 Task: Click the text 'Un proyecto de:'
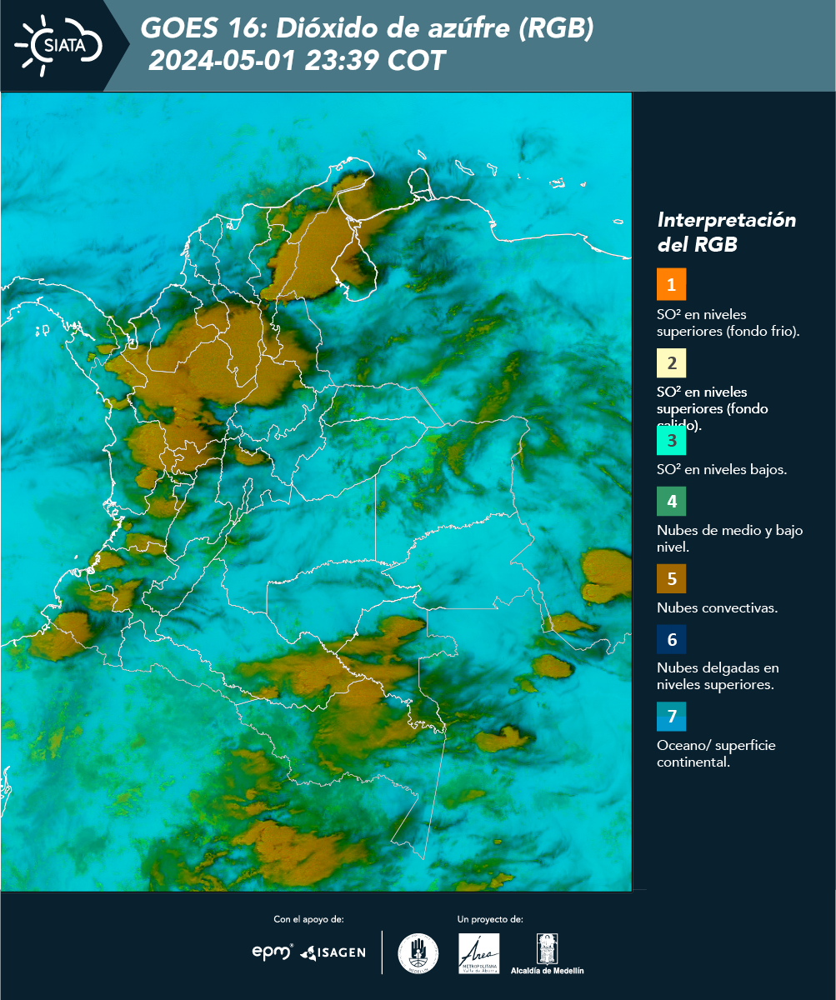pos(490,919)
